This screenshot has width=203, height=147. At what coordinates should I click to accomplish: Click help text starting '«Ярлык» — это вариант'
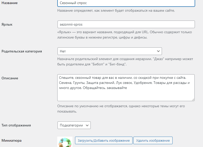[x=124, y=35]
